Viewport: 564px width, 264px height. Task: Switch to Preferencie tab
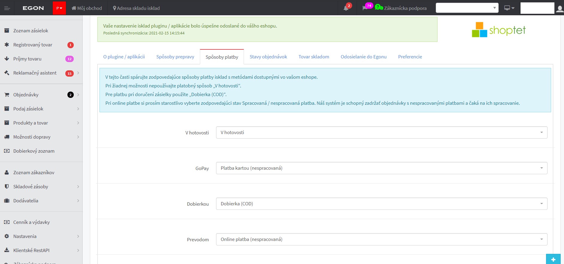coord(410,57)
